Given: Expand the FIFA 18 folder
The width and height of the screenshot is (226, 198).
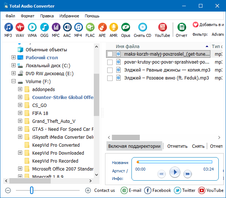Looking at the screenshot, I should pos(20,113).
